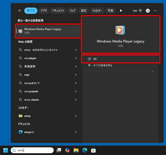Open the Windows Start button
This screenshot has width=166, height=155.
6,150
